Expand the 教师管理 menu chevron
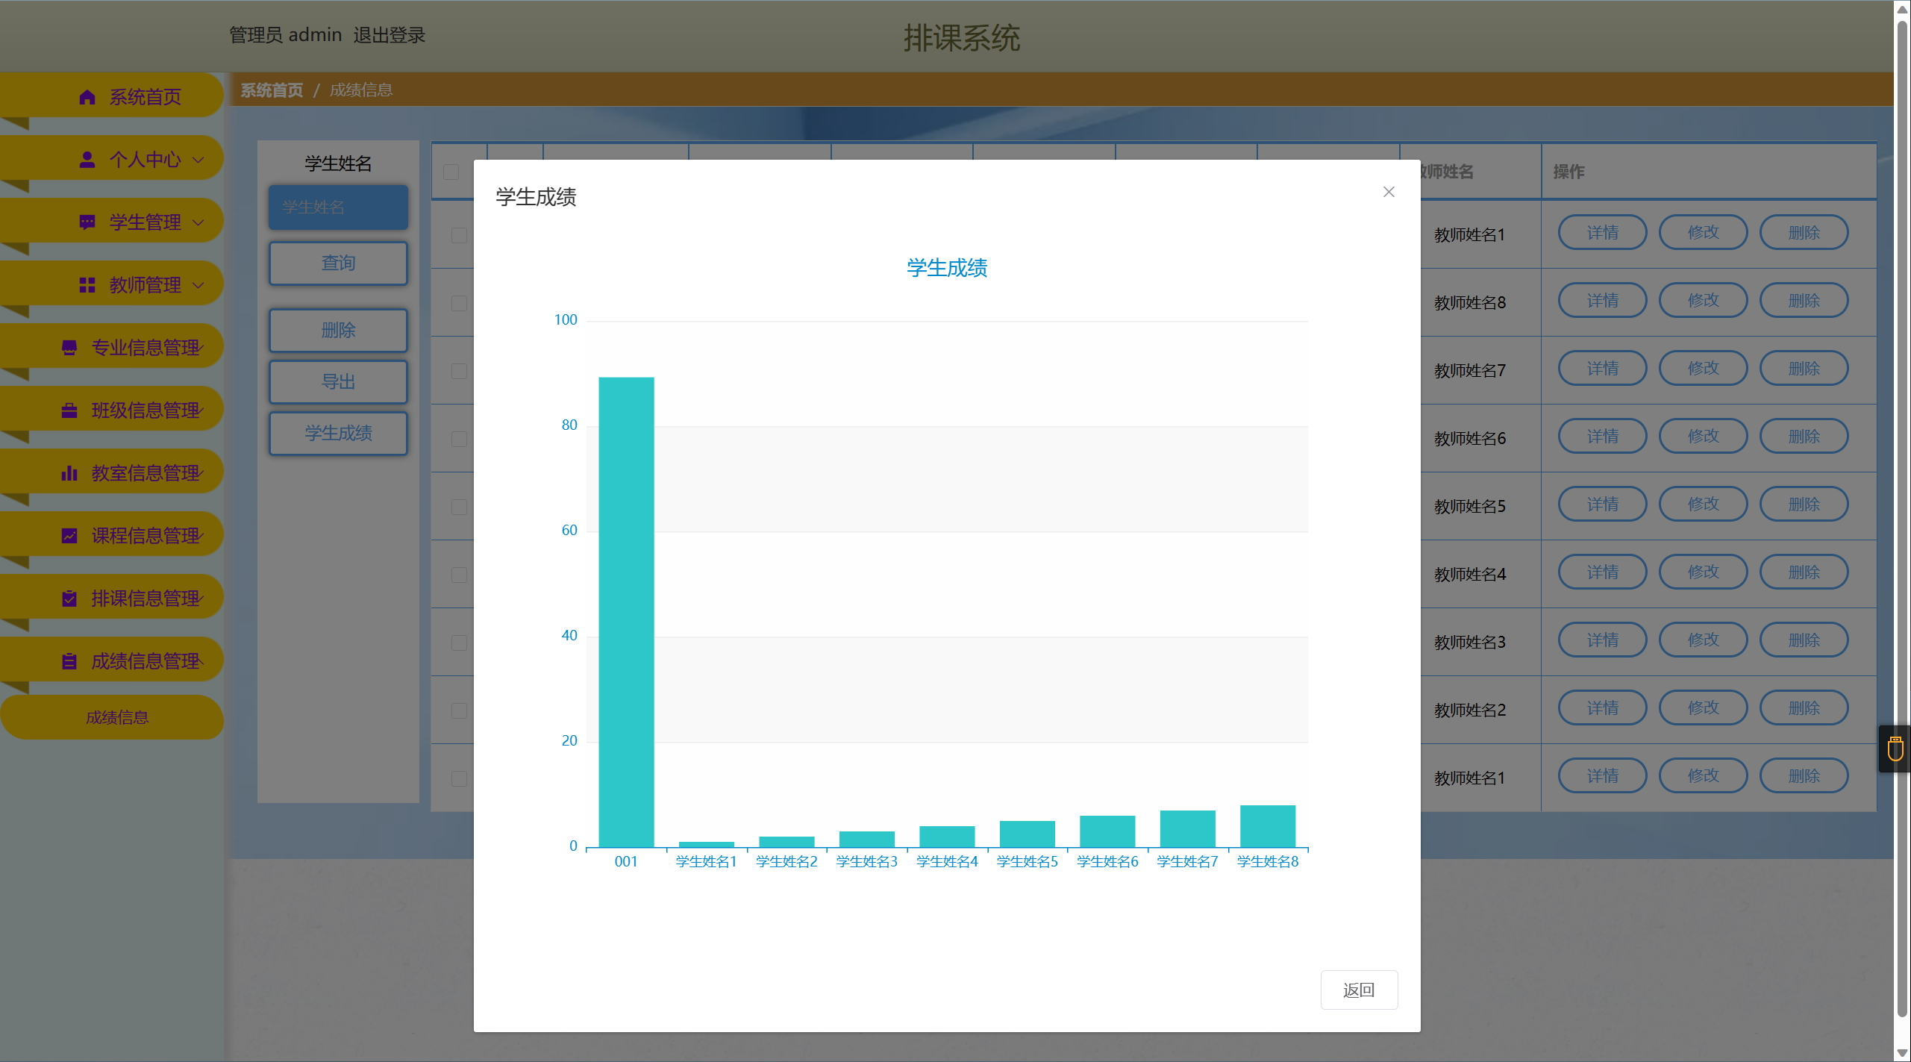The image size is (1911, 1062). (198, 285)
